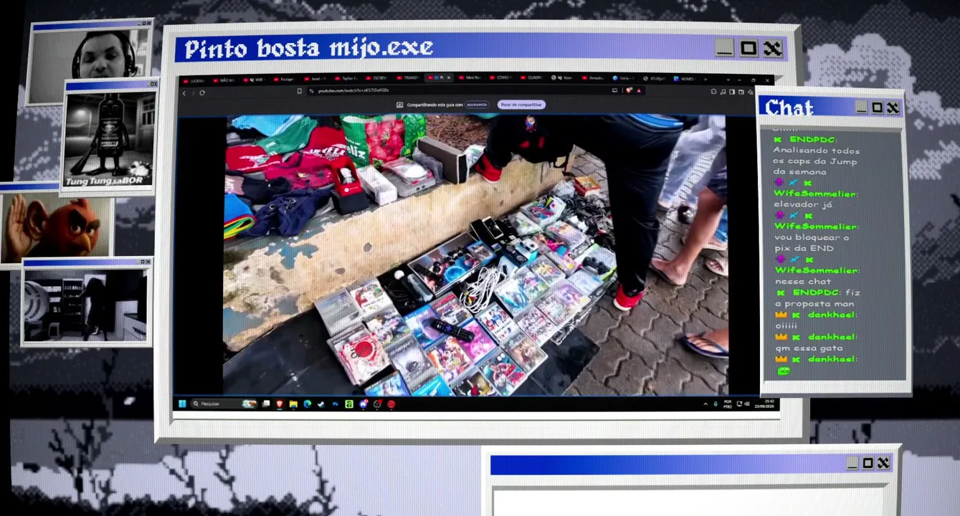Click the green emote in last chat message
Viewport: 960px width, 516px height.
(783, 371)
